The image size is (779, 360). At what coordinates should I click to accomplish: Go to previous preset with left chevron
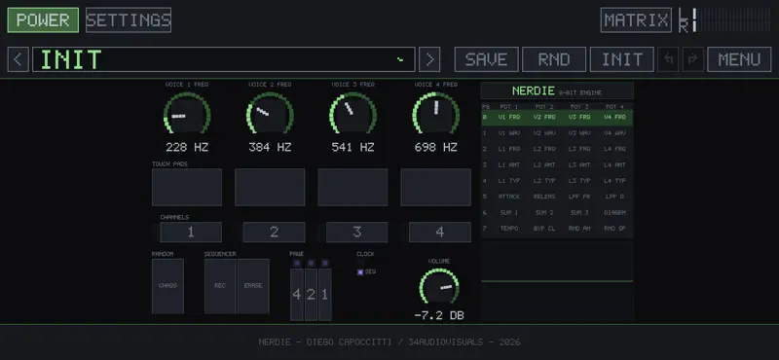18,59
